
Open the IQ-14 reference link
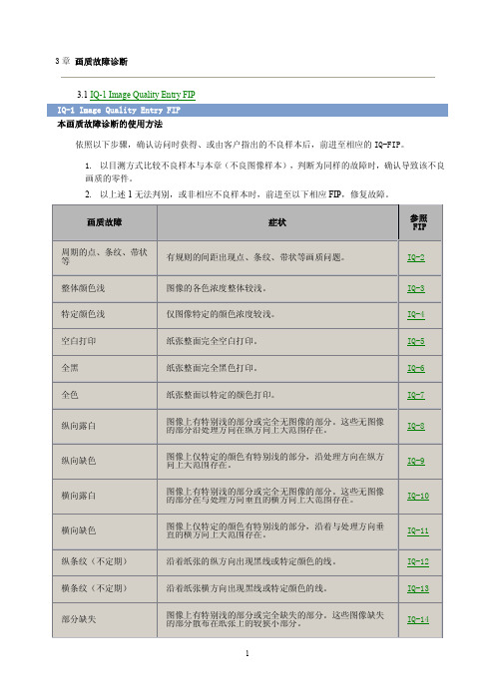coord(418,619)
